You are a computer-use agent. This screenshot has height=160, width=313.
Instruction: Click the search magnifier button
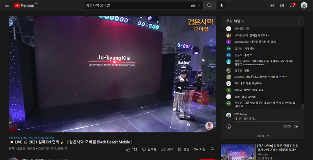(209, 5)
